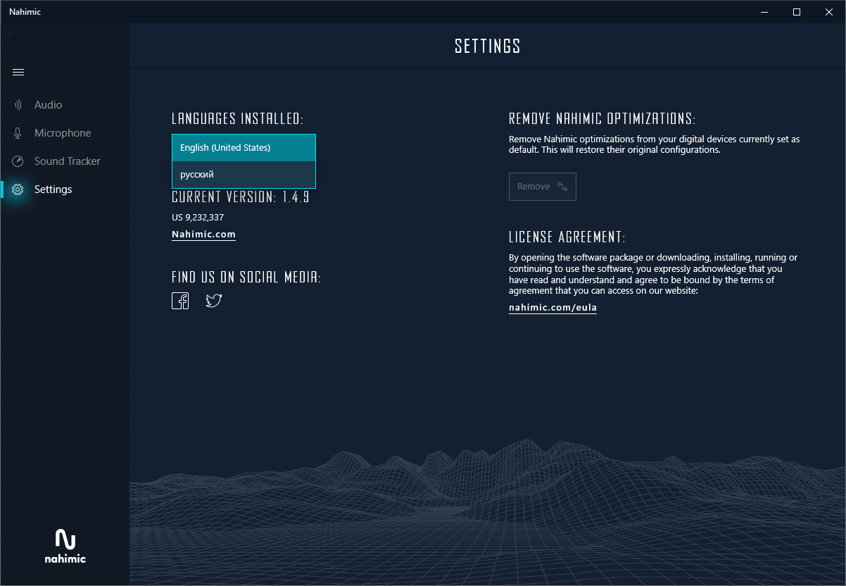
Task: Select русский language option
Action: (244, 175)
